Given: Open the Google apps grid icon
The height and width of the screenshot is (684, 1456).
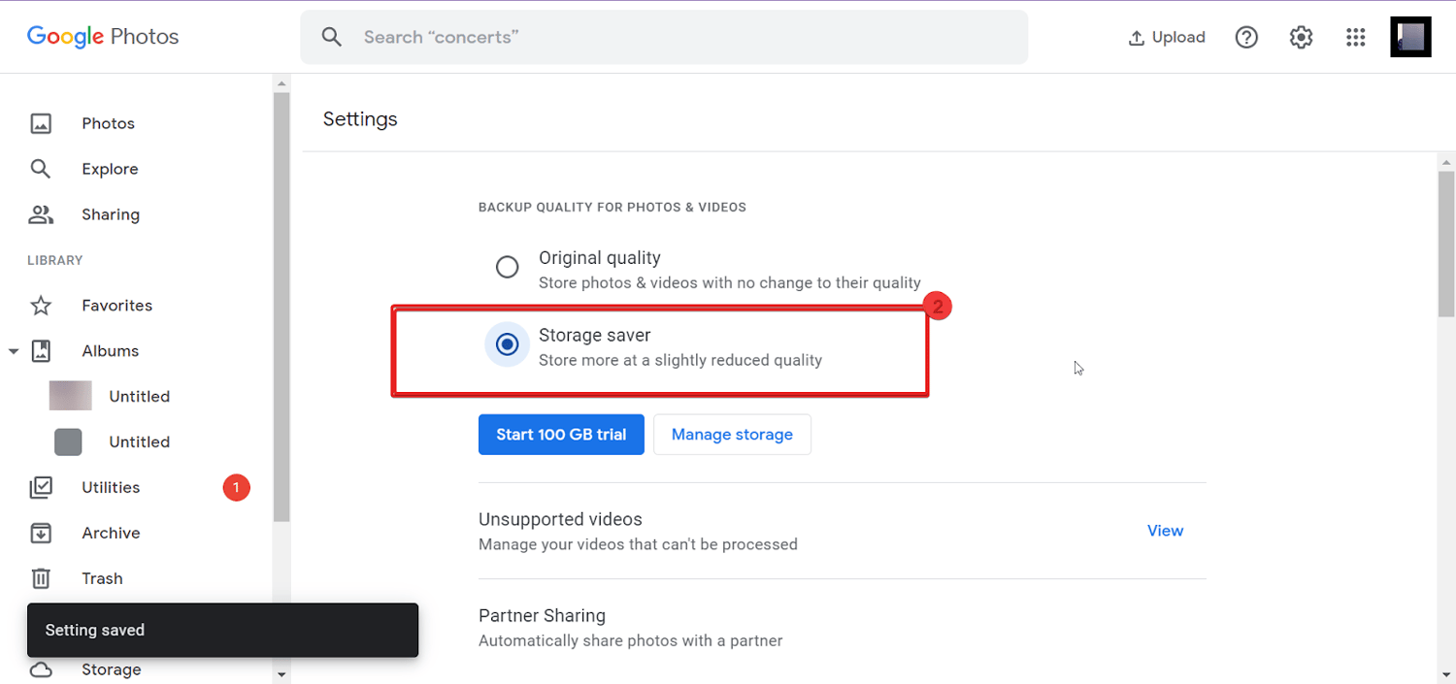Looking at the screenshot, I should 1356,37.
